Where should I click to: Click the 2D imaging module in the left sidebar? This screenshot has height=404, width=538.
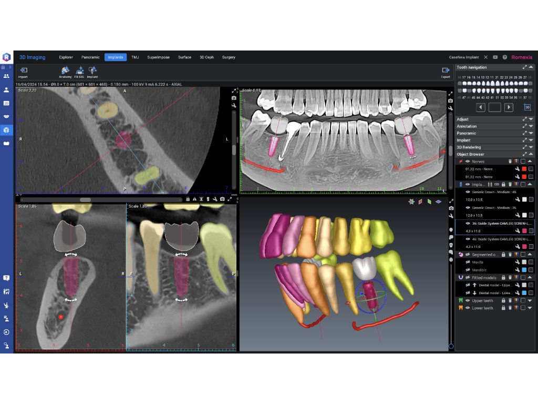(x=6, y=103)
